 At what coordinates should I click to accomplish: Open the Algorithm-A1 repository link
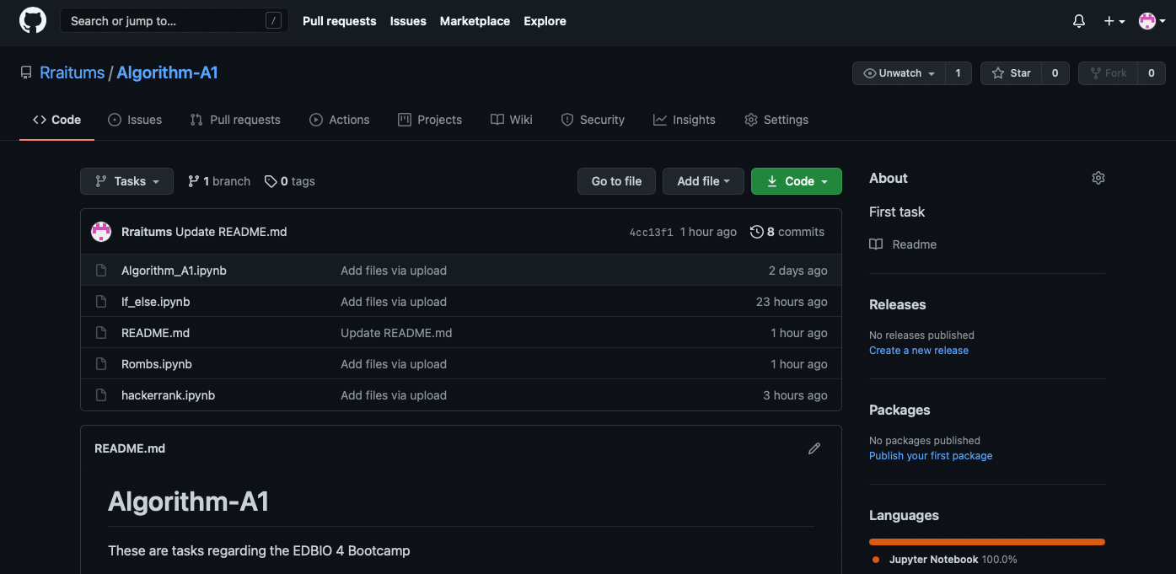(x=167, y=72)
